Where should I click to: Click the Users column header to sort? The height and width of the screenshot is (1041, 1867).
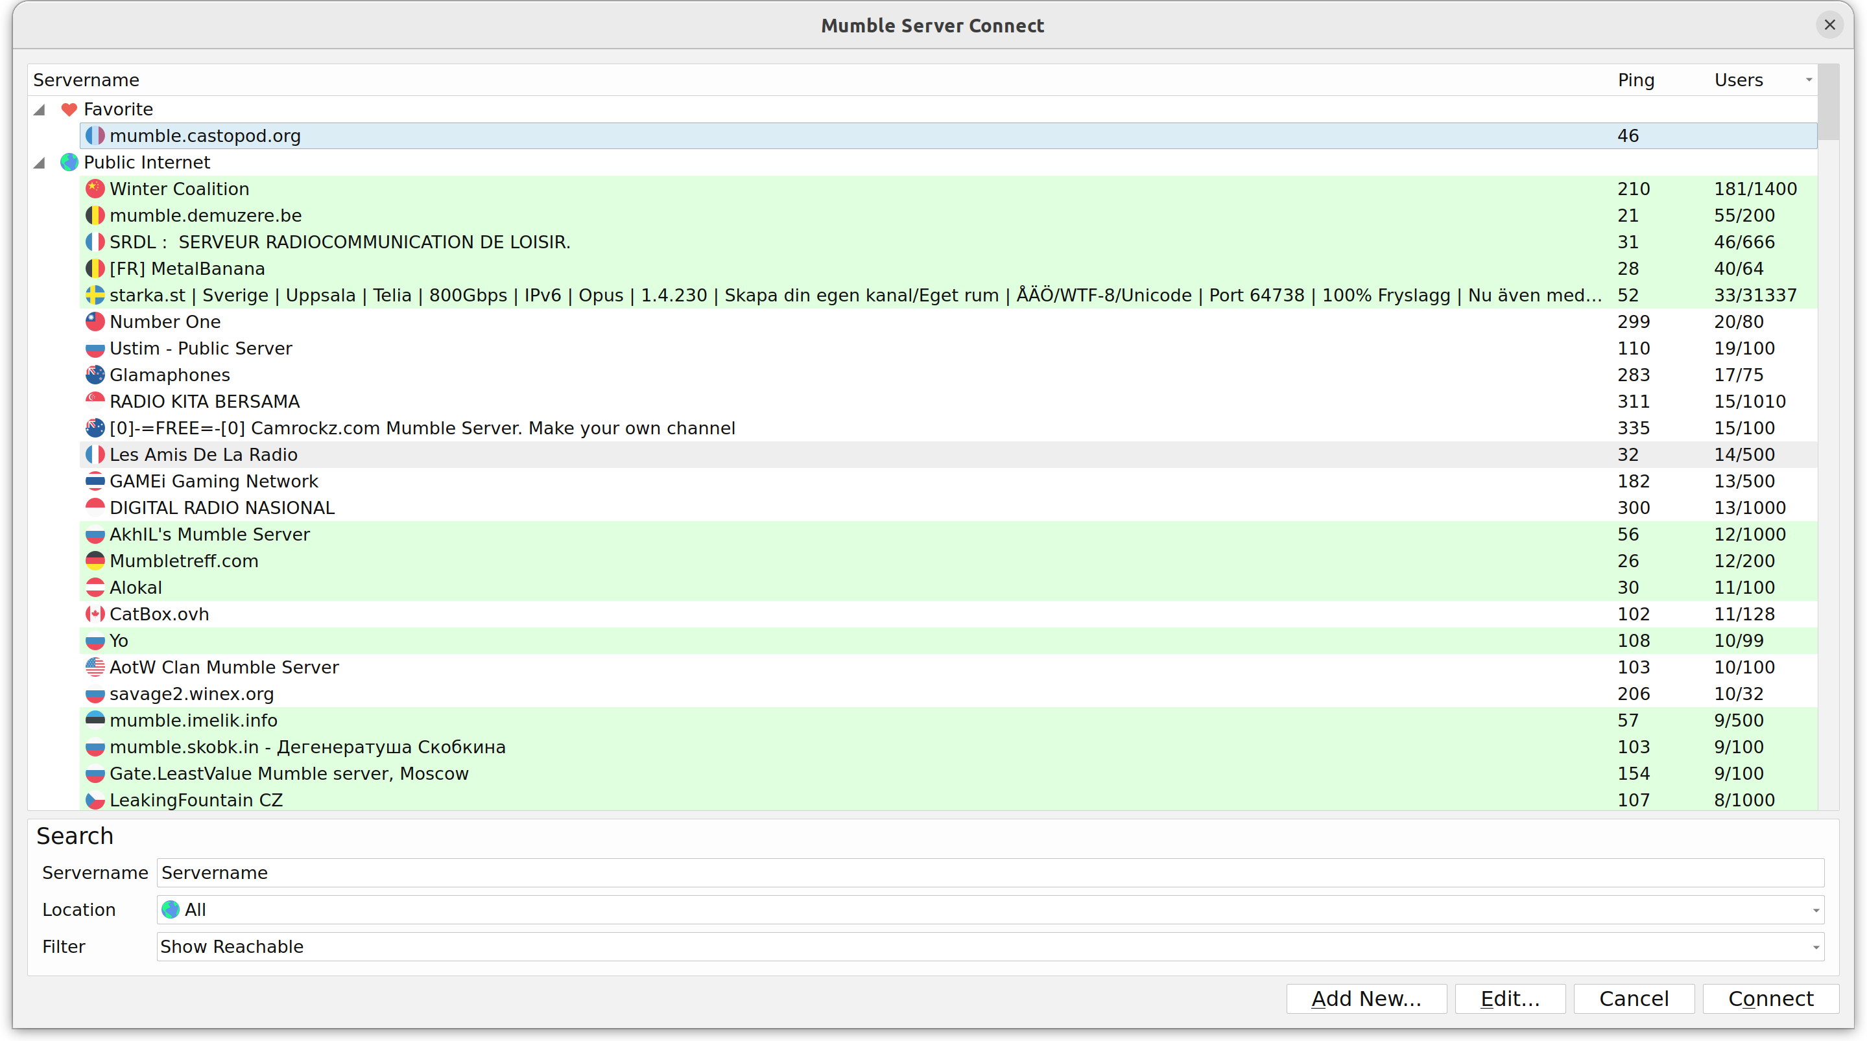click(x=1740, y=80)
